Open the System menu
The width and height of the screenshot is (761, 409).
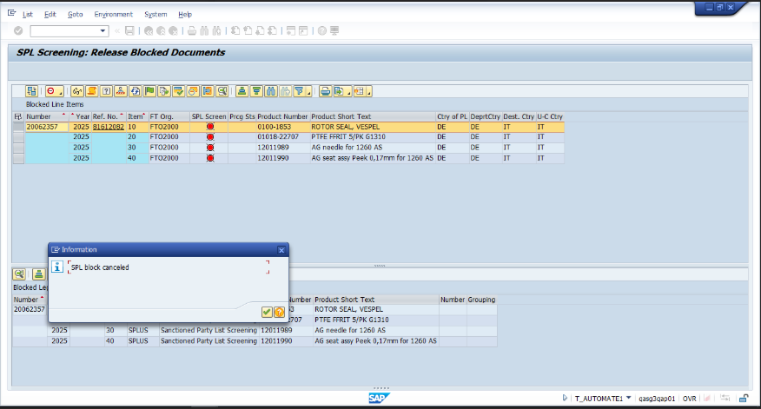(x=156, y=15)
